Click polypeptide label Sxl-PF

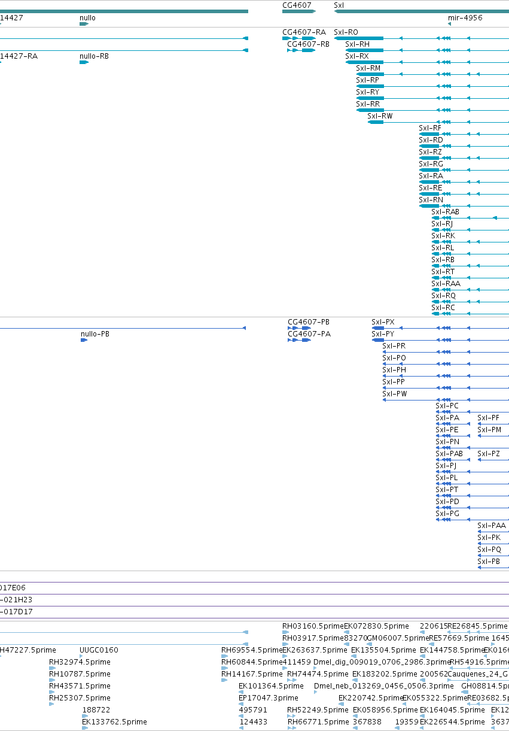[488, 418]
